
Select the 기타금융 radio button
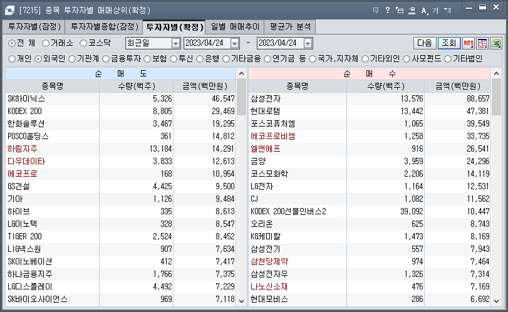point(226,59)
